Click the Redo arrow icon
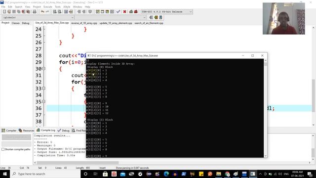This screenshot has width=316, height=178. pos(47,12)
